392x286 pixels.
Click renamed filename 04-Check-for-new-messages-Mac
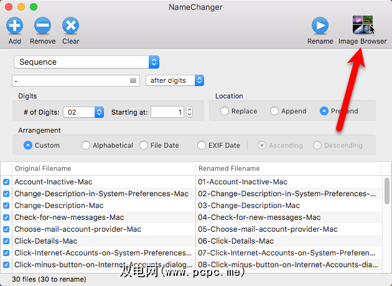[259, 217]
